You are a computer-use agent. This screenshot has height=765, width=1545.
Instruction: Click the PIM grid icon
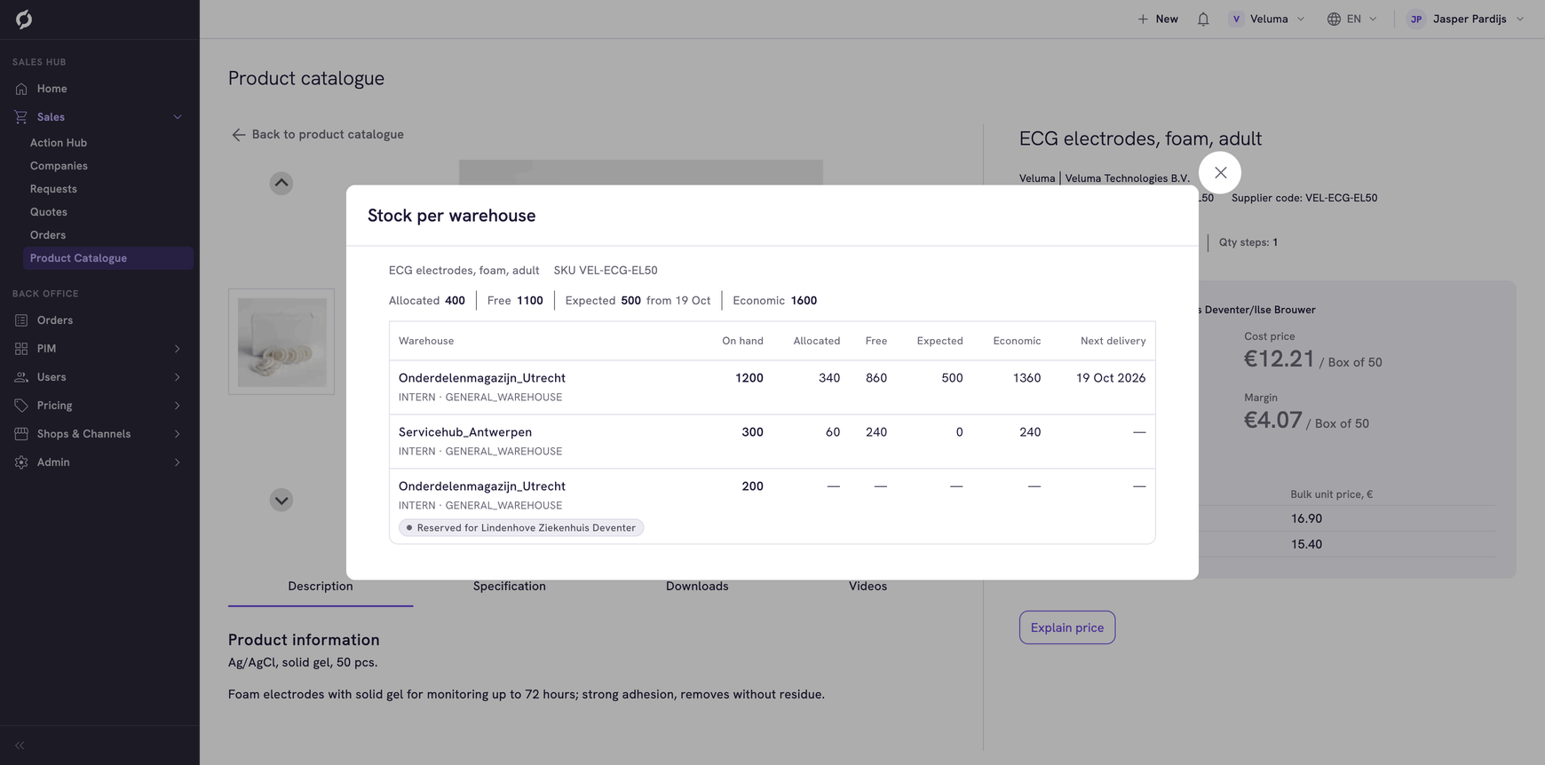(x=21, y=349)
